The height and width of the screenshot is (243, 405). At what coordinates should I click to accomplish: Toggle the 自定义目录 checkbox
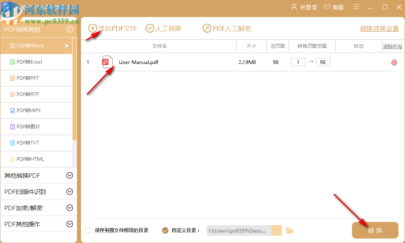(x=165, y=230)
